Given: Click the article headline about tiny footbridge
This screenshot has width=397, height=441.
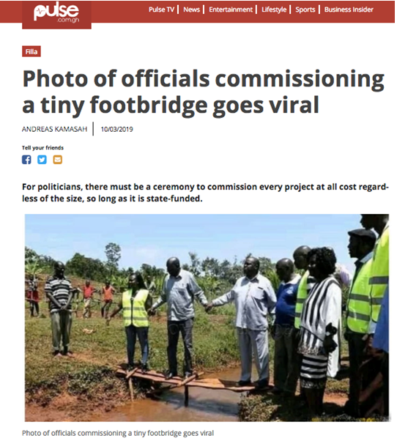Looking at the screenshot, I should tap(203, 91).
